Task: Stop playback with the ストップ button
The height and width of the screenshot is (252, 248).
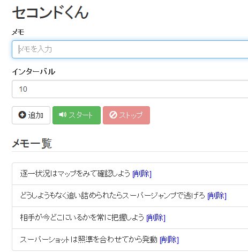Action: [x=126, y=115]
